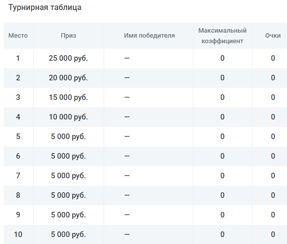Click place number 2 cell

coord(18,78)
